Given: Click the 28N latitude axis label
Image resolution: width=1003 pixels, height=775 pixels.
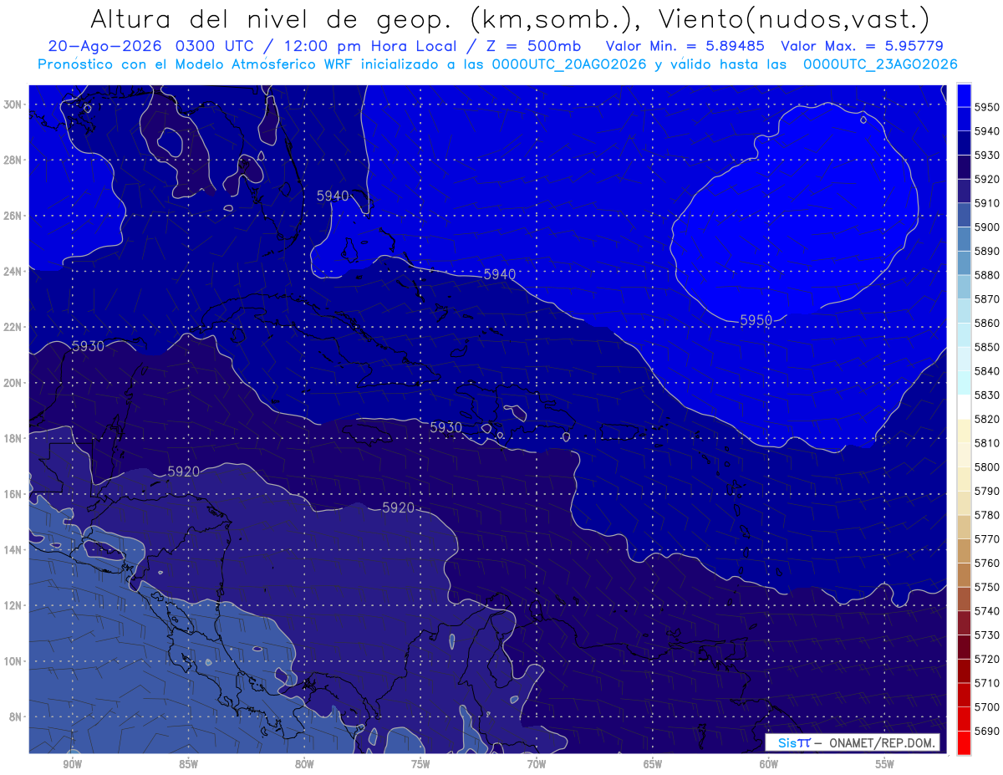Looking at the screenshot, I should [x=14, y=160].
